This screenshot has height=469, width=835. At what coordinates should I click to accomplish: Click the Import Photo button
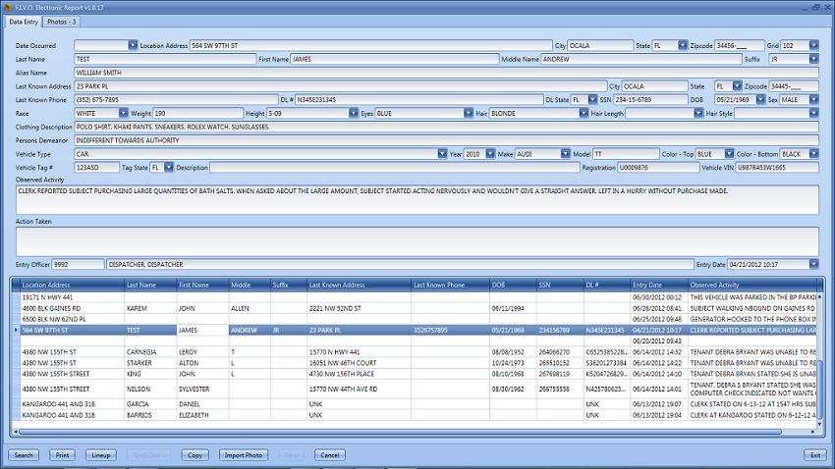pos(243,455)
